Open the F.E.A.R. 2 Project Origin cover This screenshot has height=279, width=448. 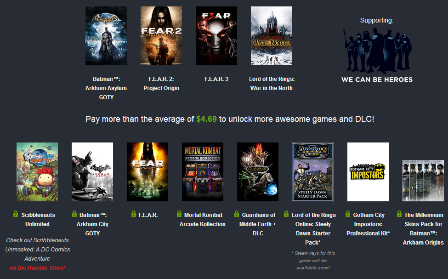click(x=161, y=36)
